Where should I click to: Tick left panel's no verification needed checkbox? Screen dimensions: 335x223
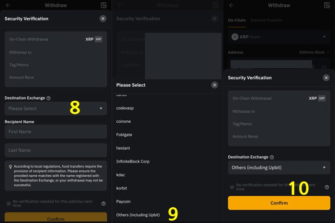9,203
